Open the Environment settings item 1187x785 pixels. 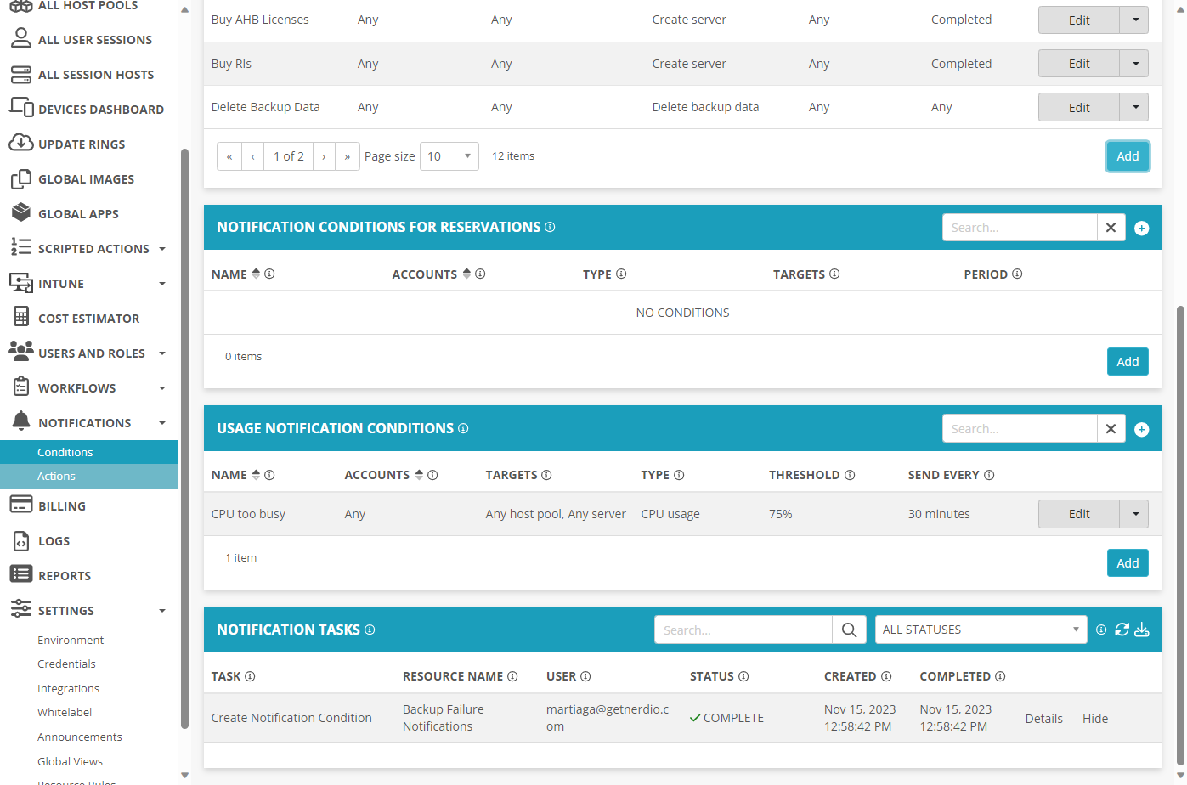(x=71, y=640)
